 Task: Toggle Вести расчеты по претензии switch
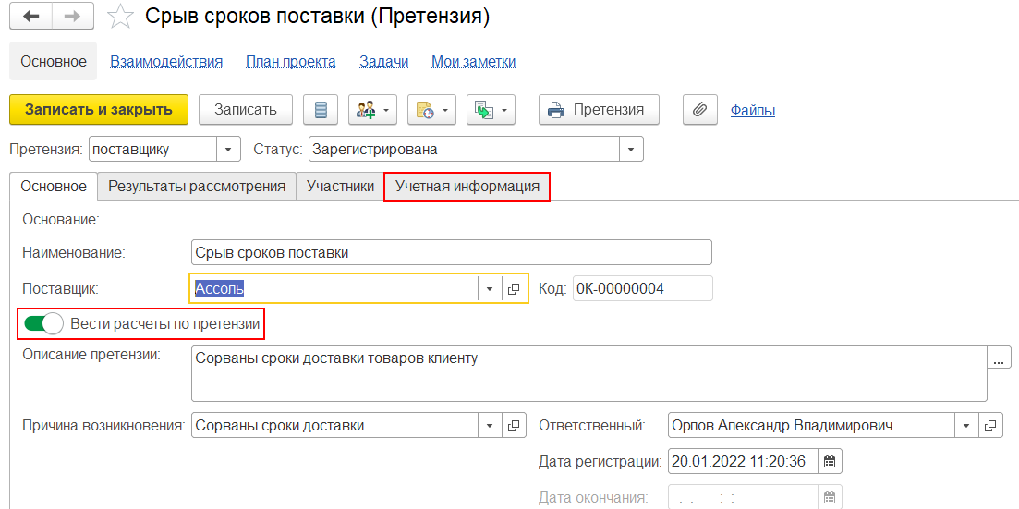pos(43,323)
